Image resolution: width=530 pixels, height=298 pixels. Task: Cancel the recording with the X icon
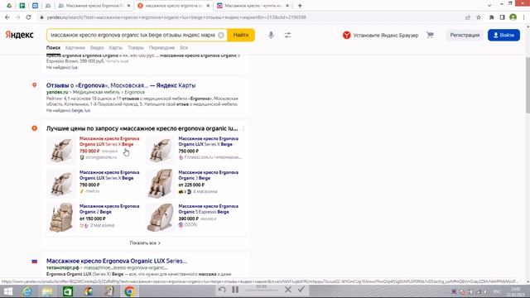point(287,290)
